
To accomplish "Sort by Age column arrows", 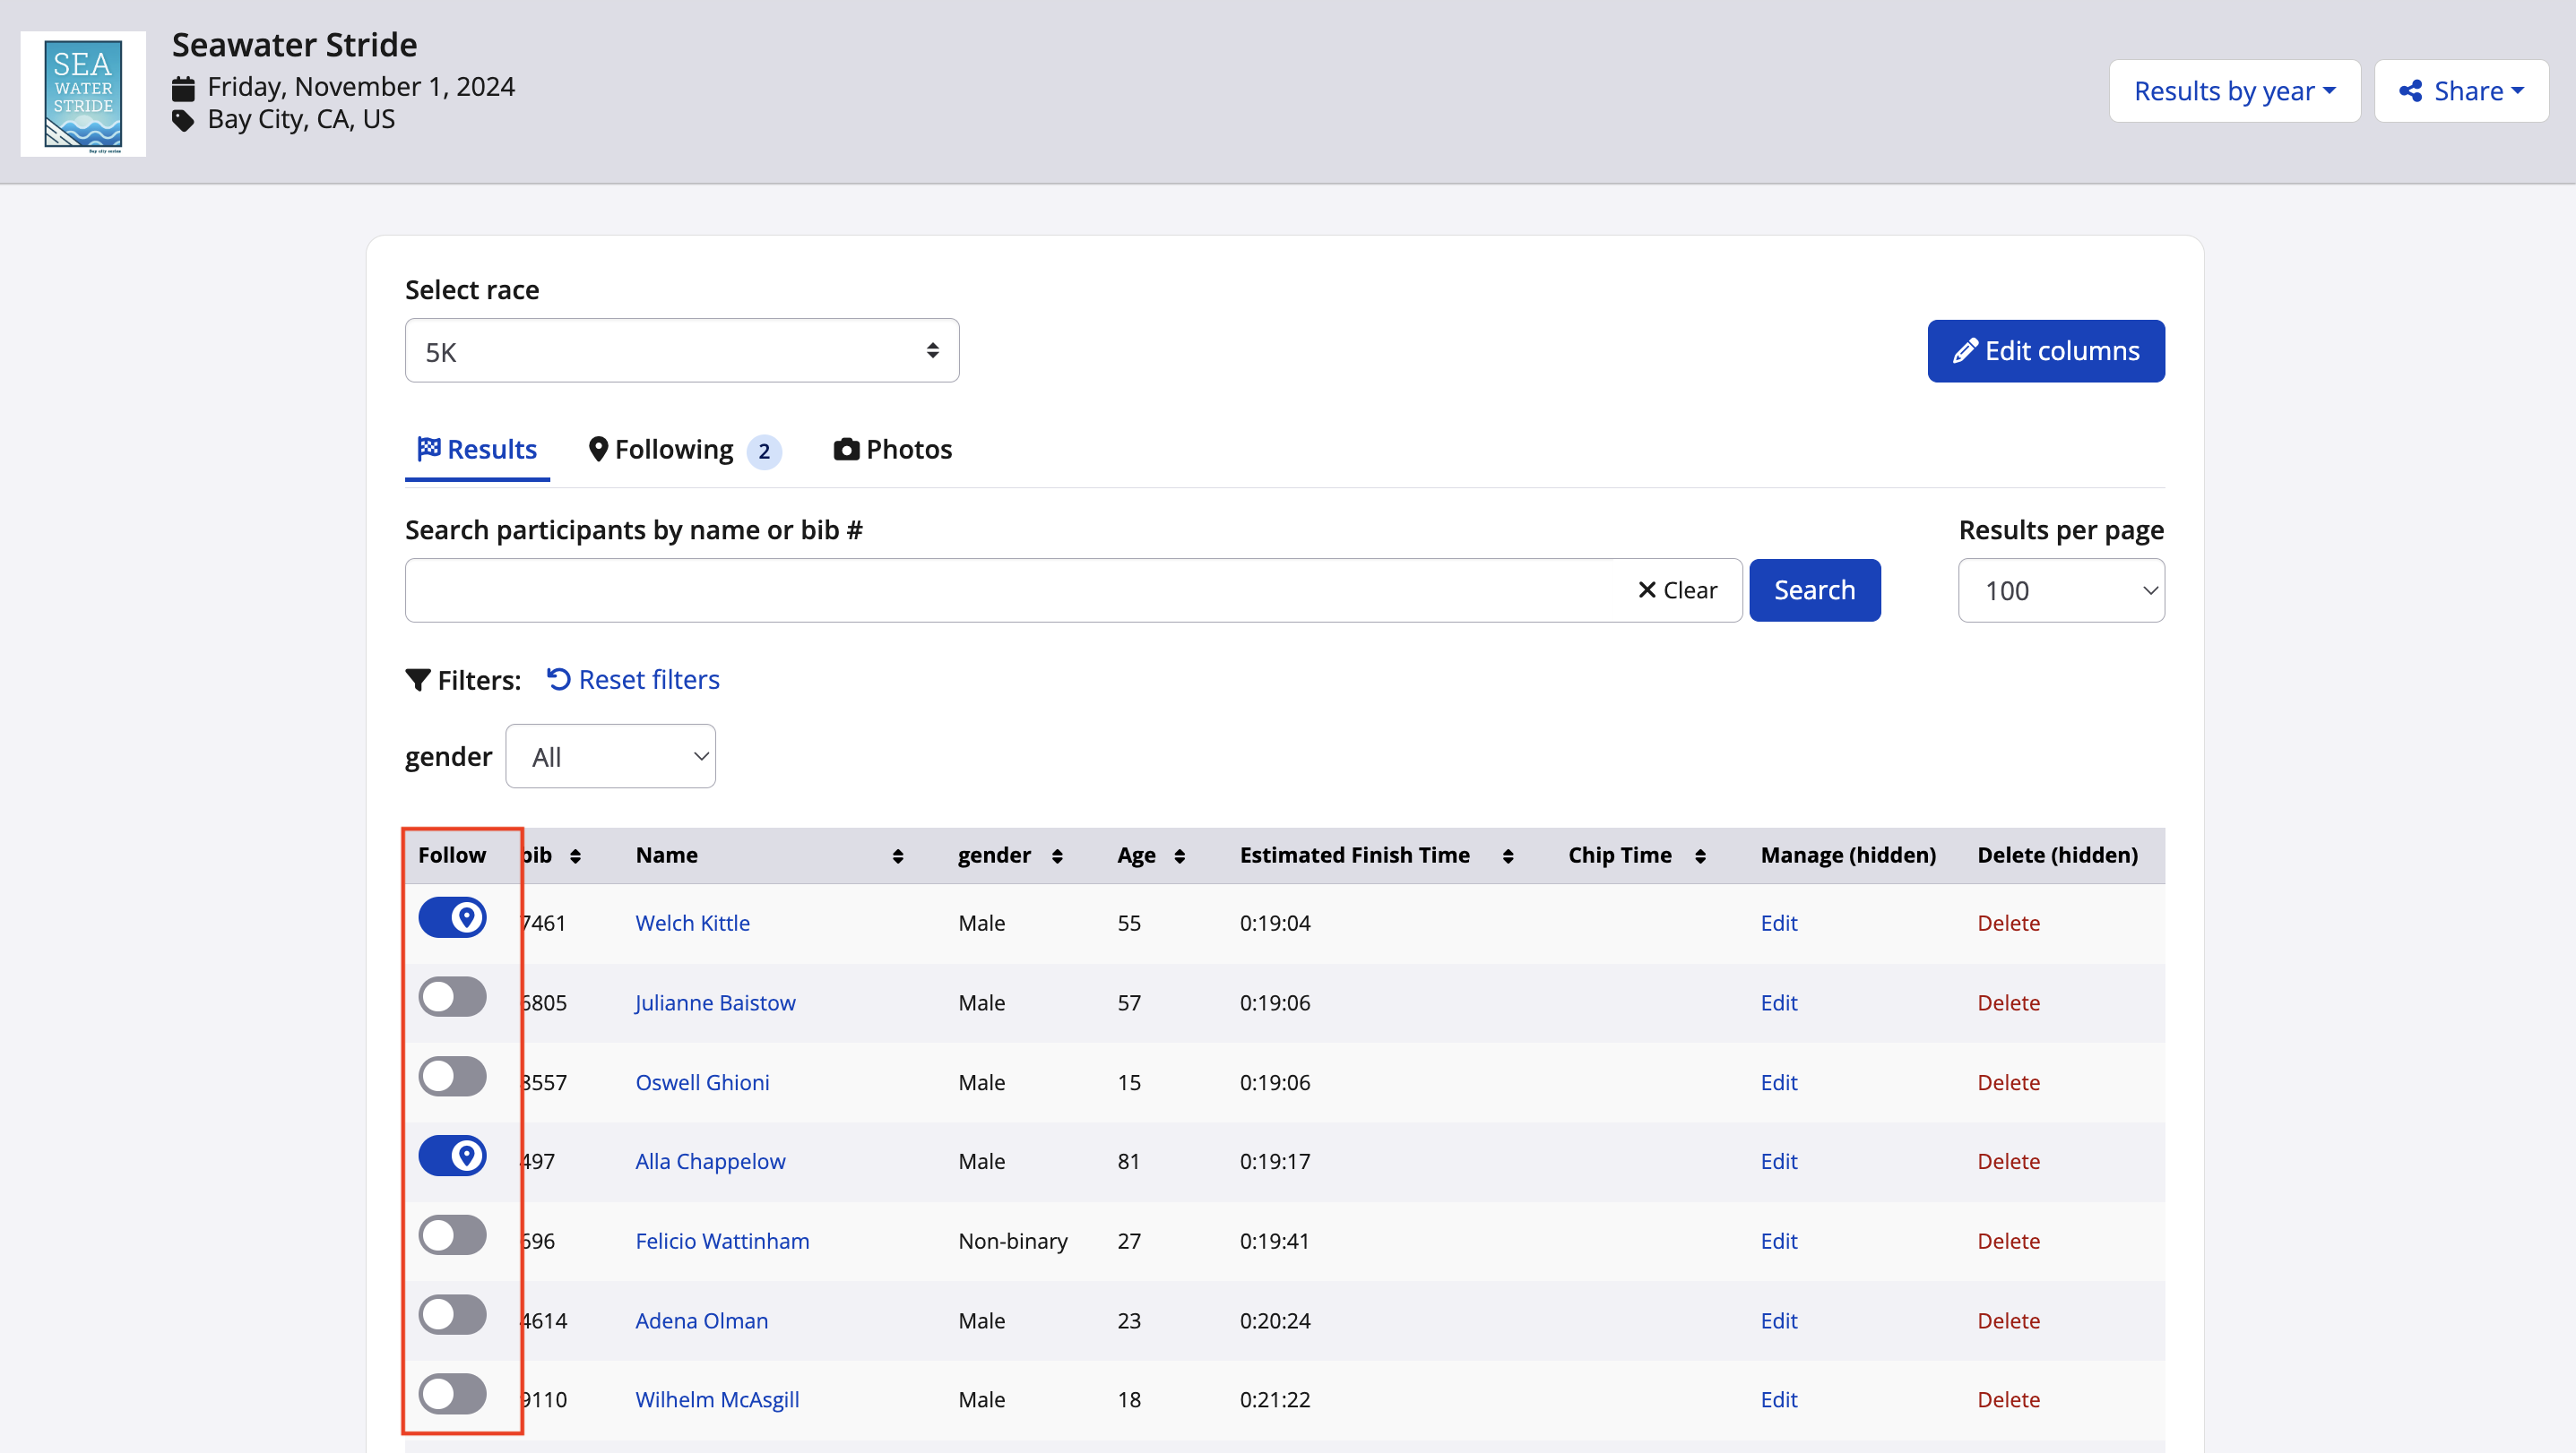I will pos(1179,856).
